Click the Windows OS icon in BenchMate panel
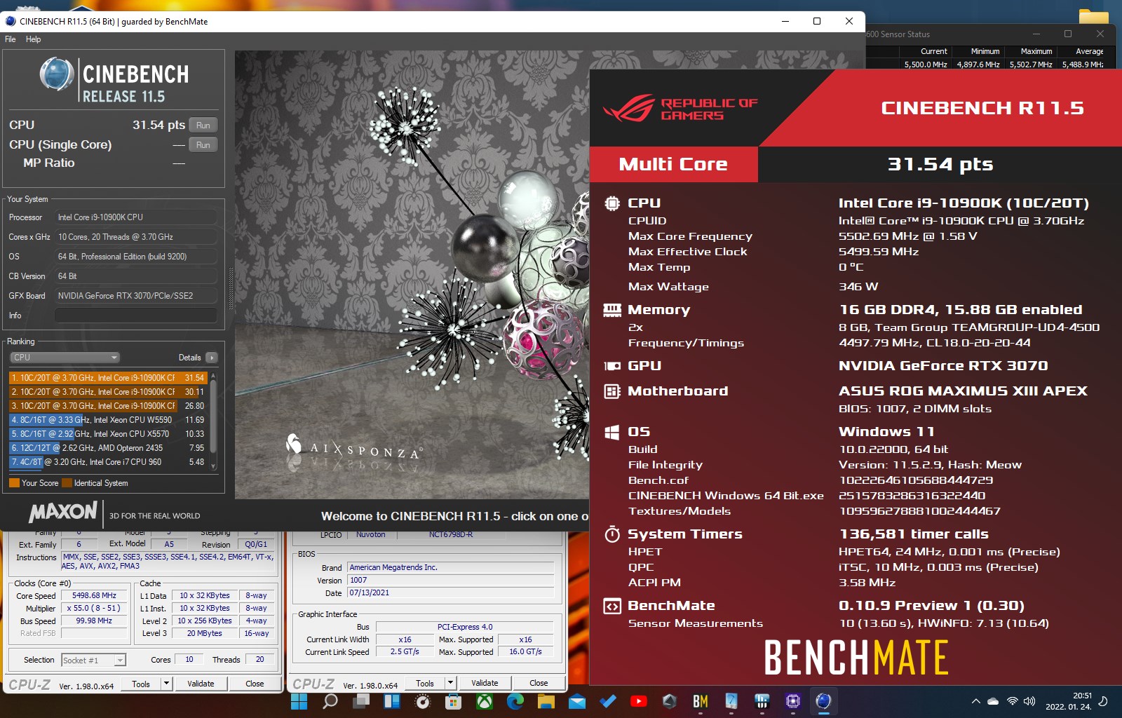The image size is (1122, 718). 612,432
